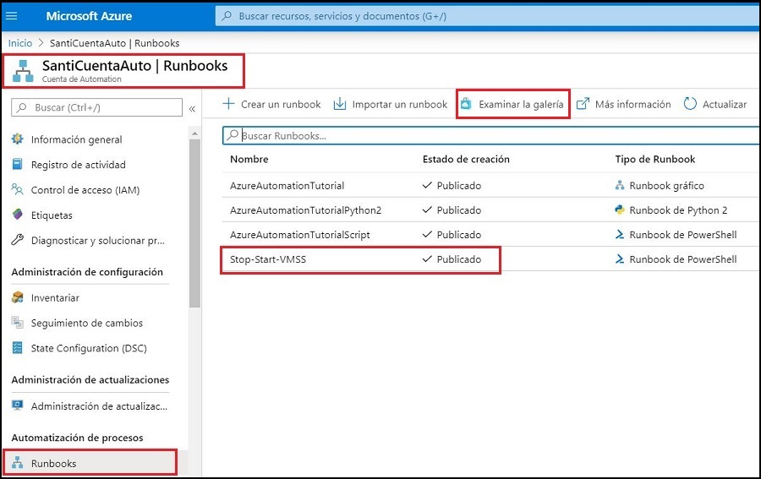761x479 pixels.
Task: Click the plus icon for Crear un runbook
Action: (x=228, y=104)
